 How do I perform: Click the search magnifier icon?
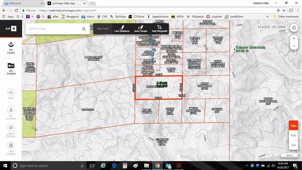[84, 29]
